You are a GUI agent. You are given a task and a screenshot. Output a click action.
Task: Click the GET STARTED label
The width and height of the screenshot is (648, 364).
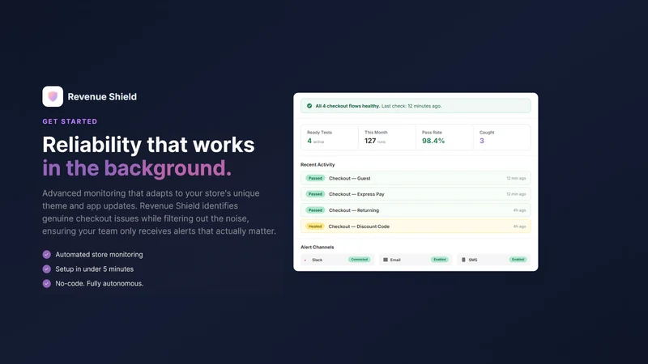[x=70, y=121]
